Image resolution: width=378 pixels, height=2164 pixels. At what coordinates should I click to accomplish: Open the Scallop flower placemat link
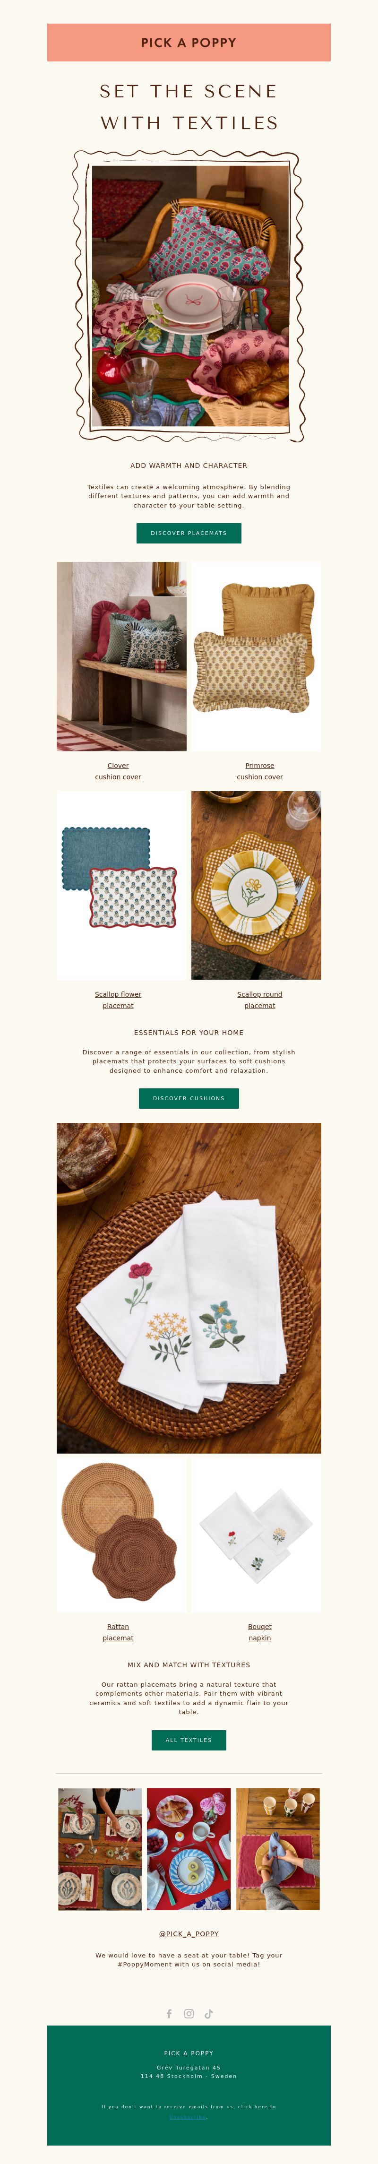tap(119, 1000)
